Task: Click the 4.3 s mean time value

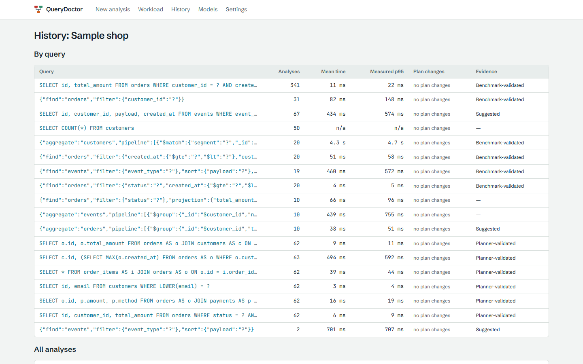Action: click(338, 143)
